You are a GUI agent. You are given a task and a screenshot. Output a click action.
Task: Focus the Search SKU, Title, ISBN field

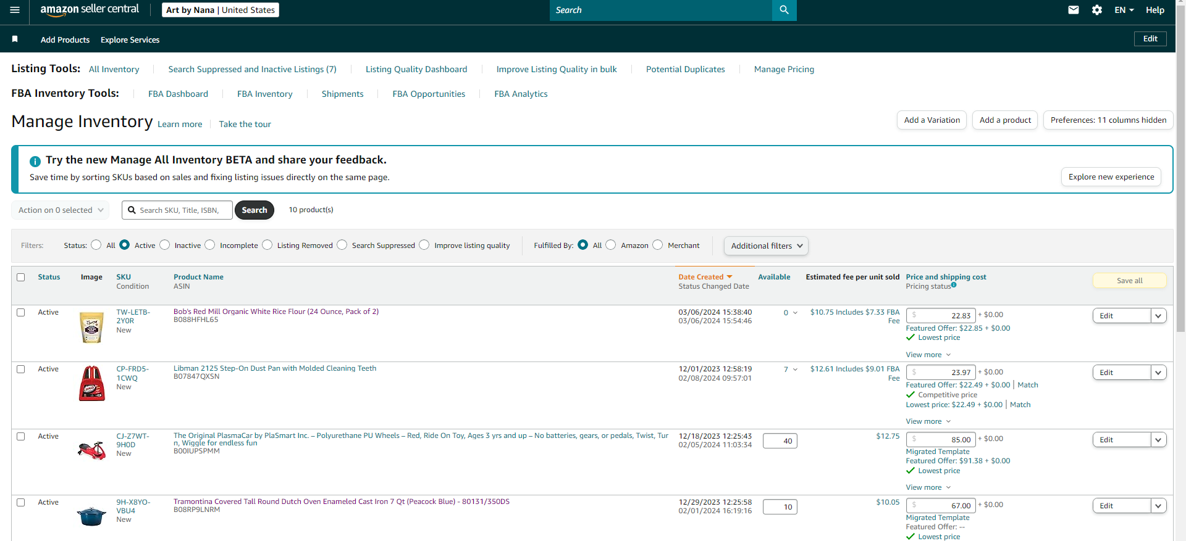[177, 210]
